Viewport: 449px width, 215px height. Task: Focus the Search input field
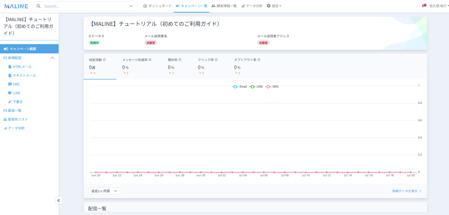85,6
